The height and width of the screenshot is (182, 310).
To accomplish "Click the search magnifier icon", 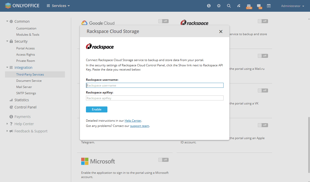I will pos(229,6).
